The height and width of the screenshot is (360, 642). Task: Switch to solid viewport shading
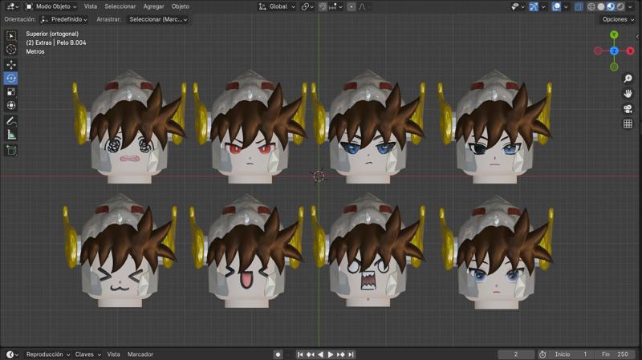coord(601,6)
